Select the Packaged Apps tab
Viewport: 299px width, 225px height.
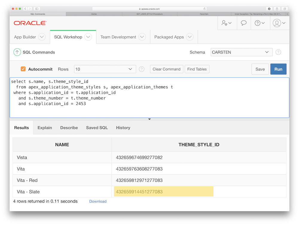169,37
